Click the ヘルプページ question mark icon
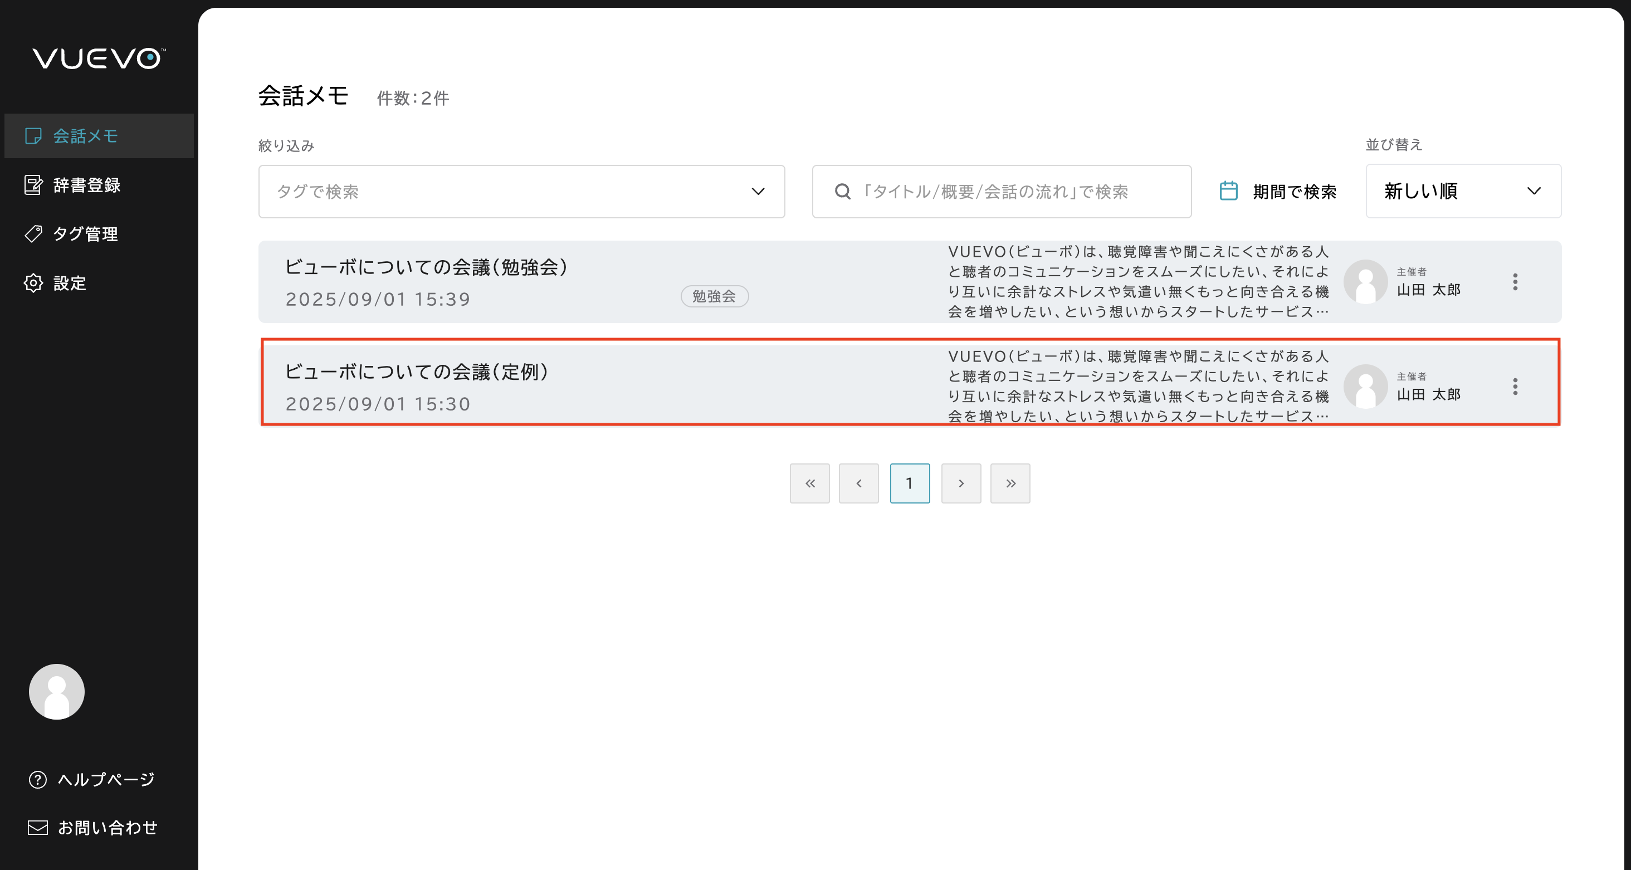Image resolution: width=1631 pixels, height=870 pixels. click(38, 779)
